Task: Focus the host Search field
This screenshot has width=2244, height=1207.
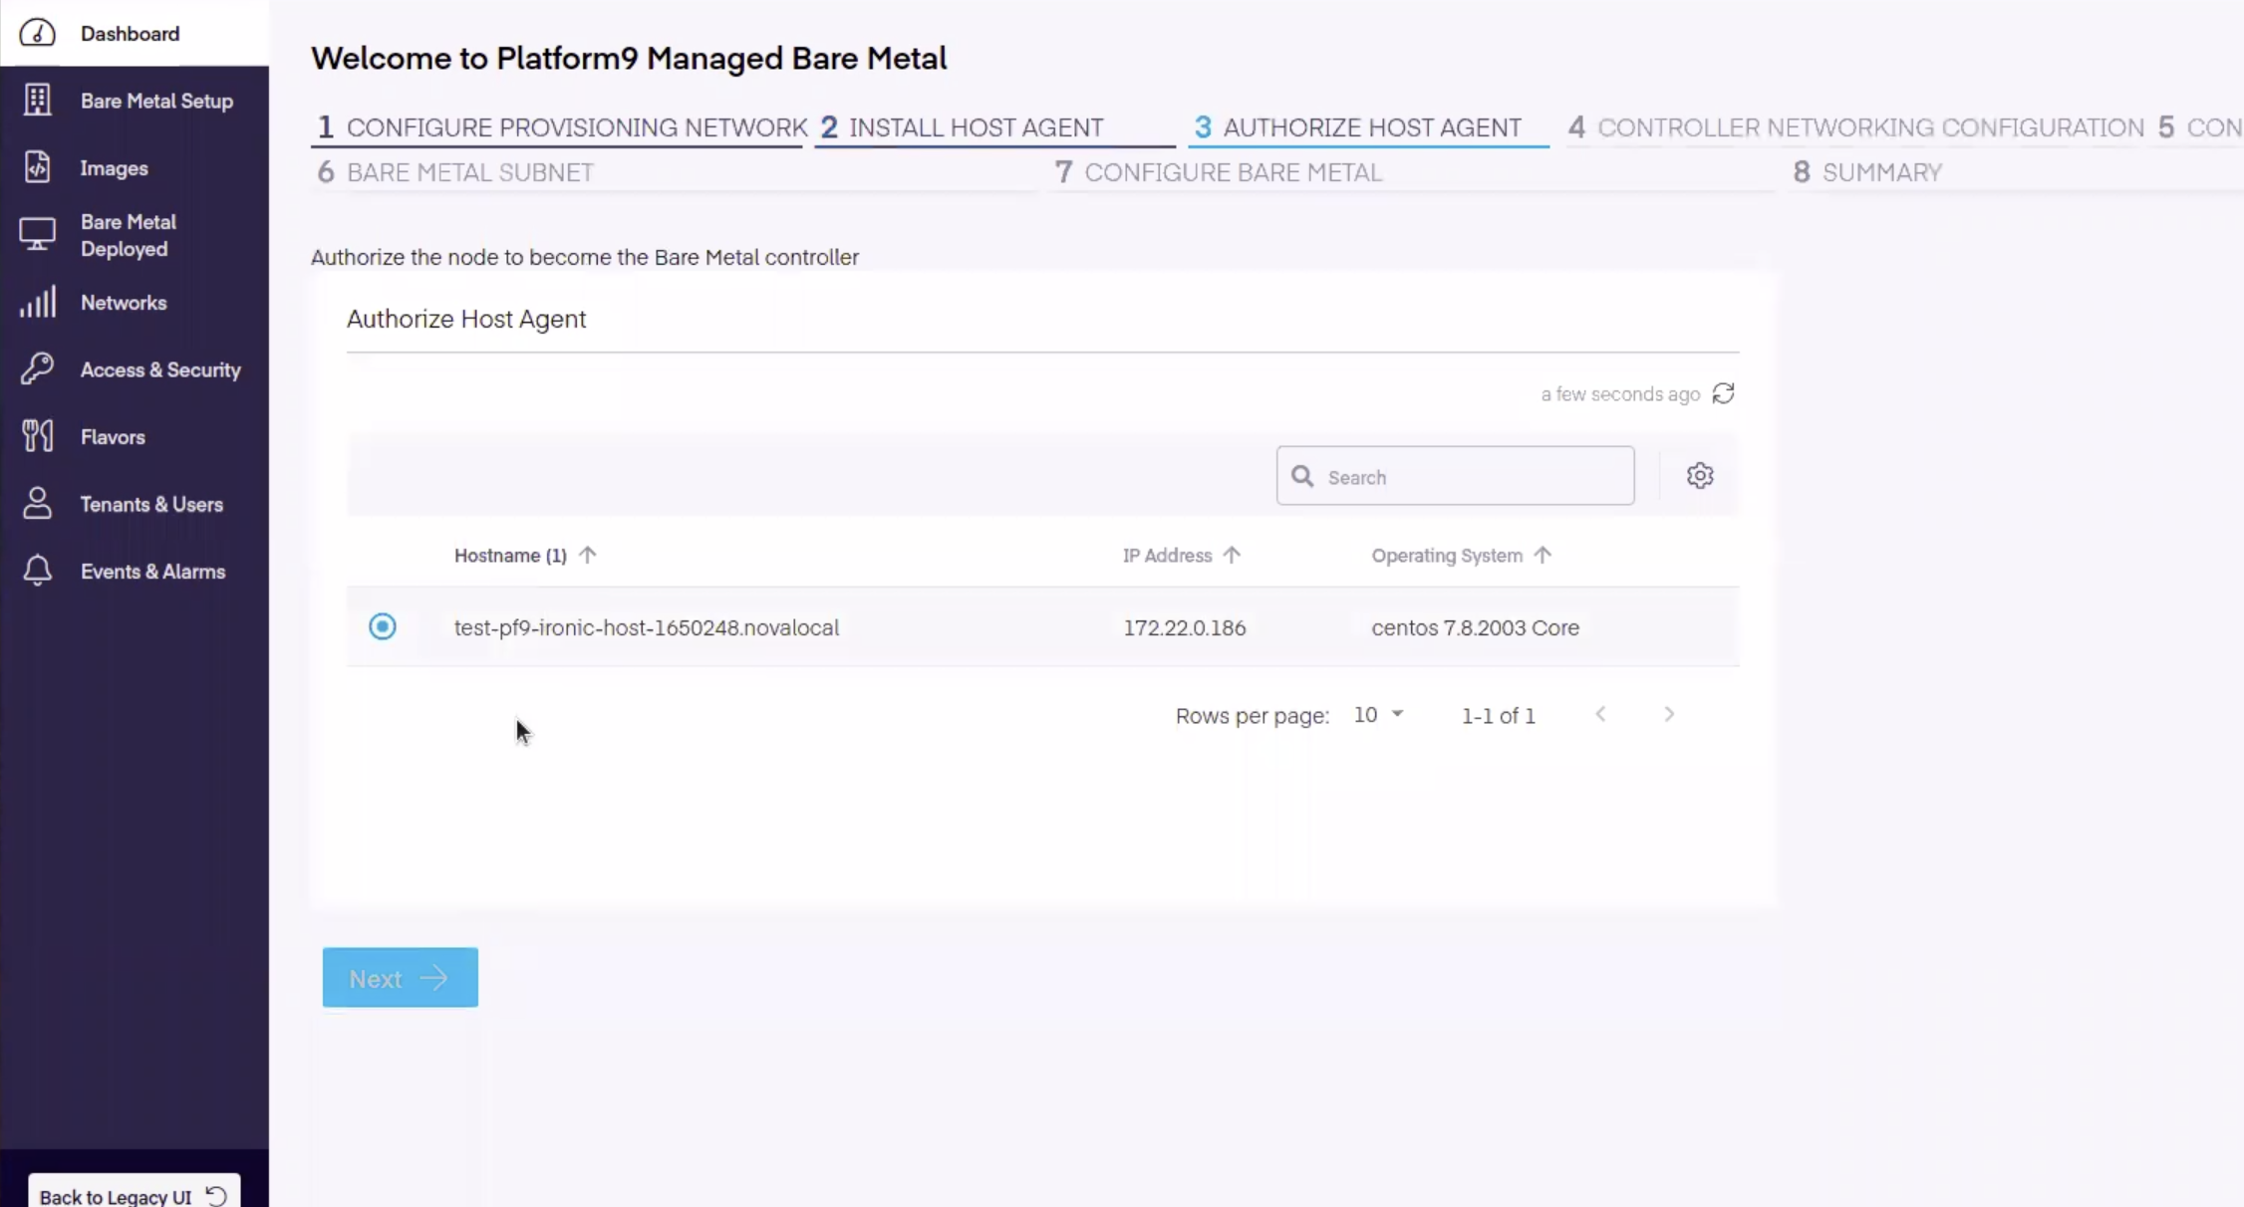Action: tap(1470, 477)
